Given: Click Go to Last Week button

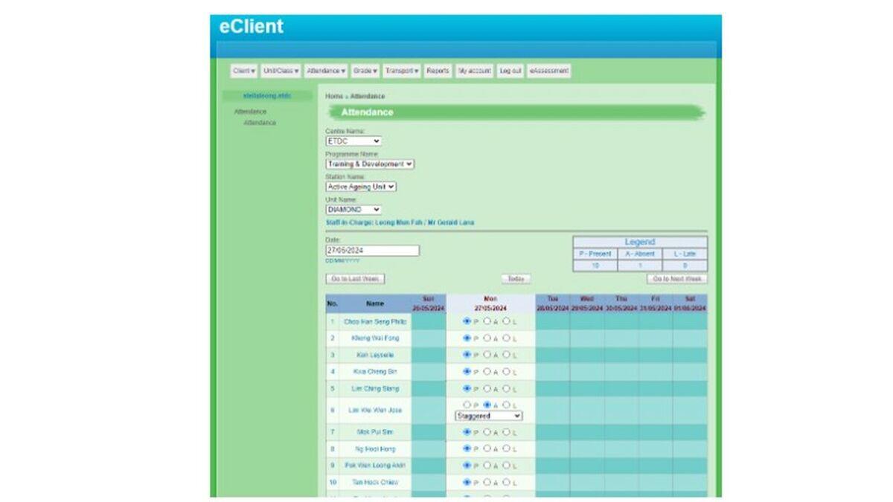Looking at the screenshot, I should 355,279.
